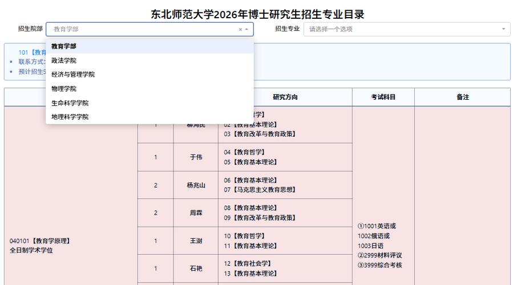
Task: Click advisor name 周霖
Action: coord(196,213)
